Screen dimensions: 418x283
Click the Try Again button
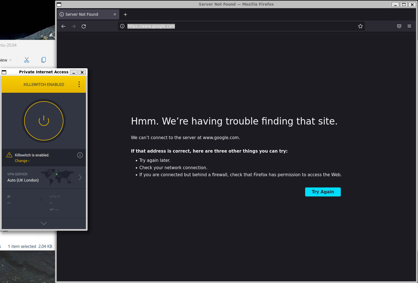tap(323, 192)
